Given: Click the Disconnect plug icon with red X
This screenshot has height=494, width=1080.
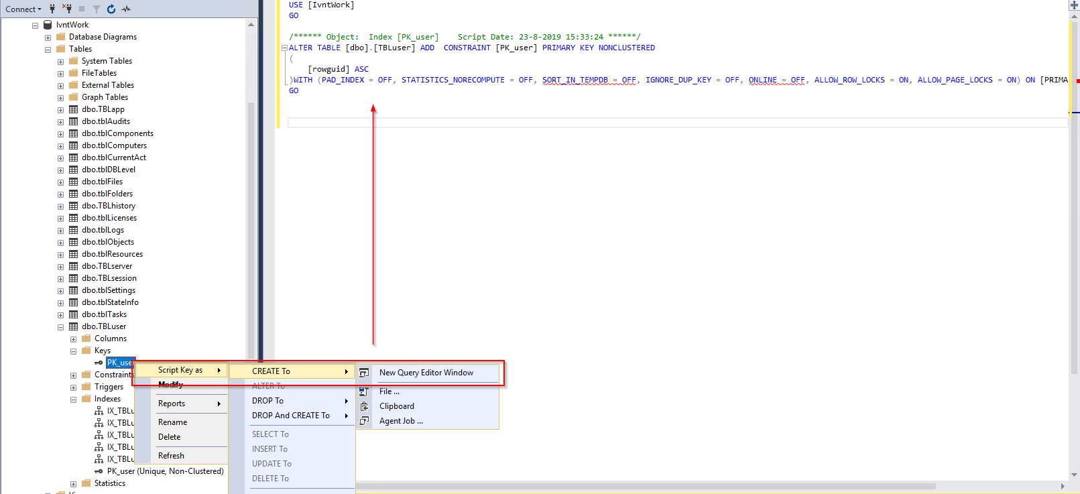Looking at the screenshot, I should (67, 9).
